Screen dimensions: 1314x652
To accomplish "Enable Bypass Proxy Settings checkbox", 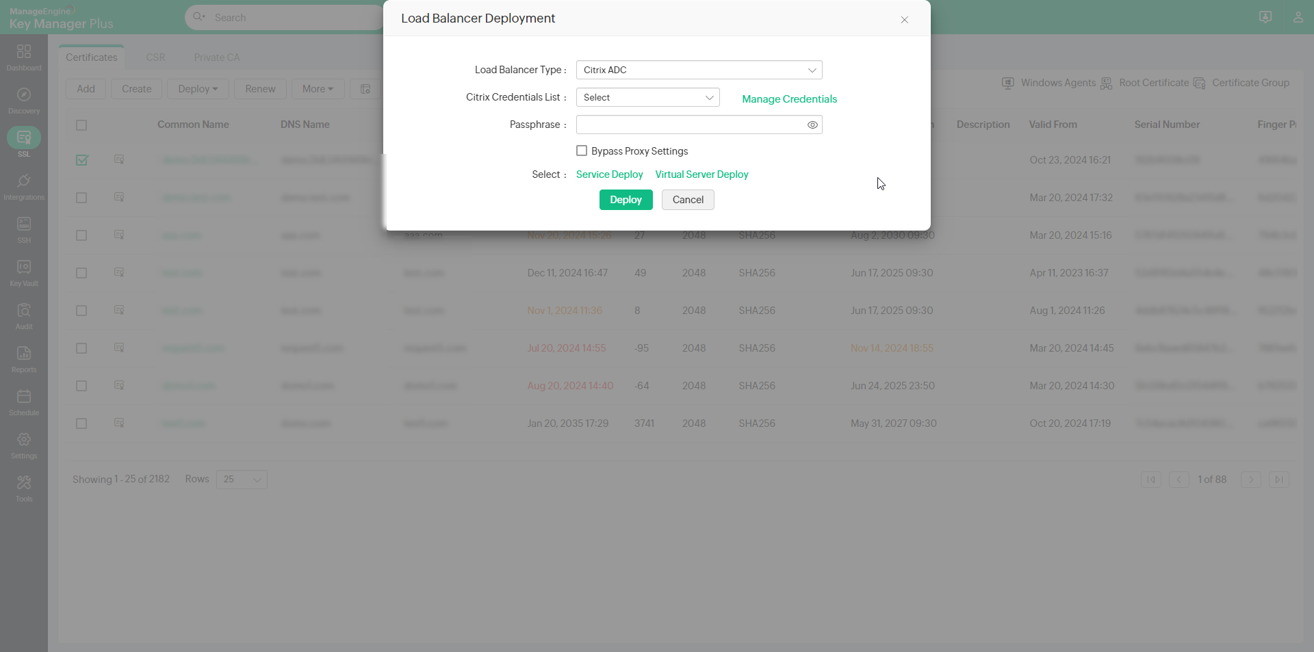I will coord(582,151).
